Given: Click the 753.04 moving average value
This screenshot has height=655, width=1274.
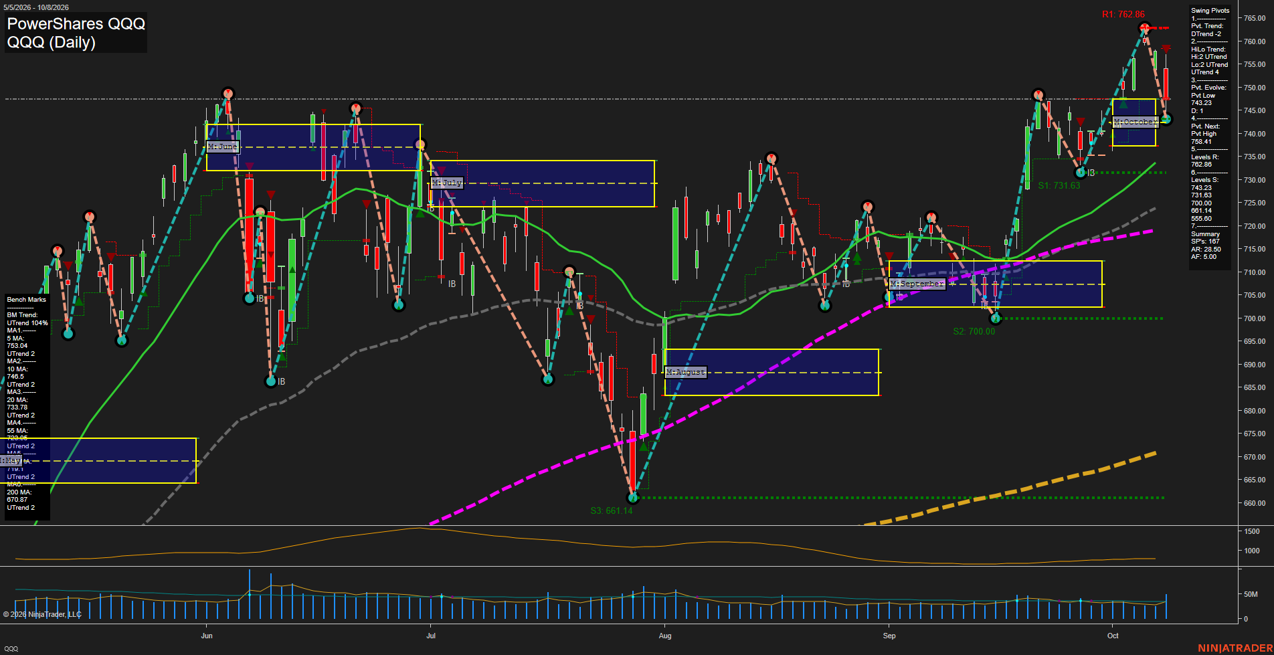Looking at the screenshot, I should click(x=17, y=347).
